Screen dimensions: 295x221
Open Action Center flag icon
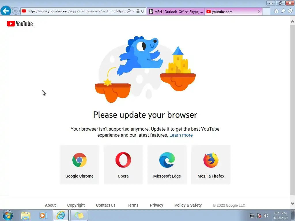[x=259, y=216]
